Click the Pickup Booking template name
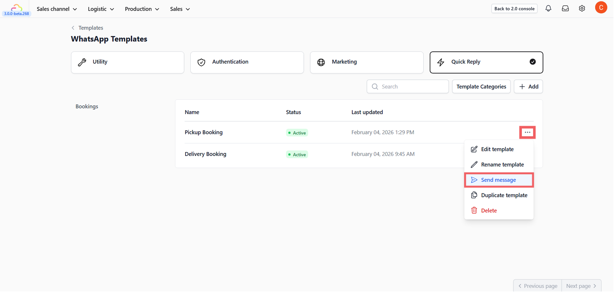The image size is (614, 292). [x=203, y=132]
